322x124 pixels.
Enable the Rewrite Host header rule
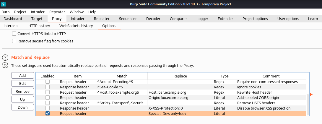(47, 92)
